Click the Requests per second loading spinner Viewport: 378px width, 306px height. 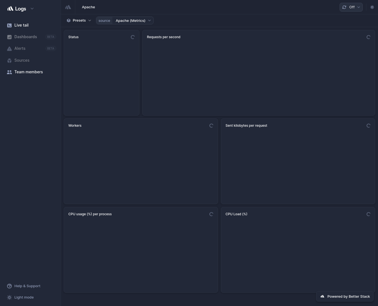368,37
